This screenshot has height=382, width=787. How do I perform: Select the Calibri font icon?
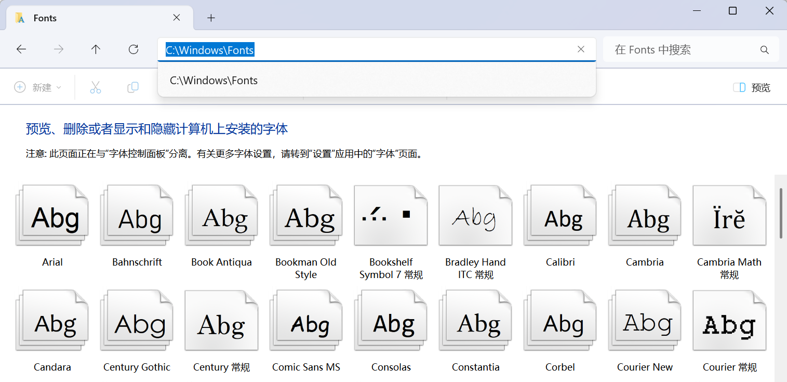pos(560,215)
